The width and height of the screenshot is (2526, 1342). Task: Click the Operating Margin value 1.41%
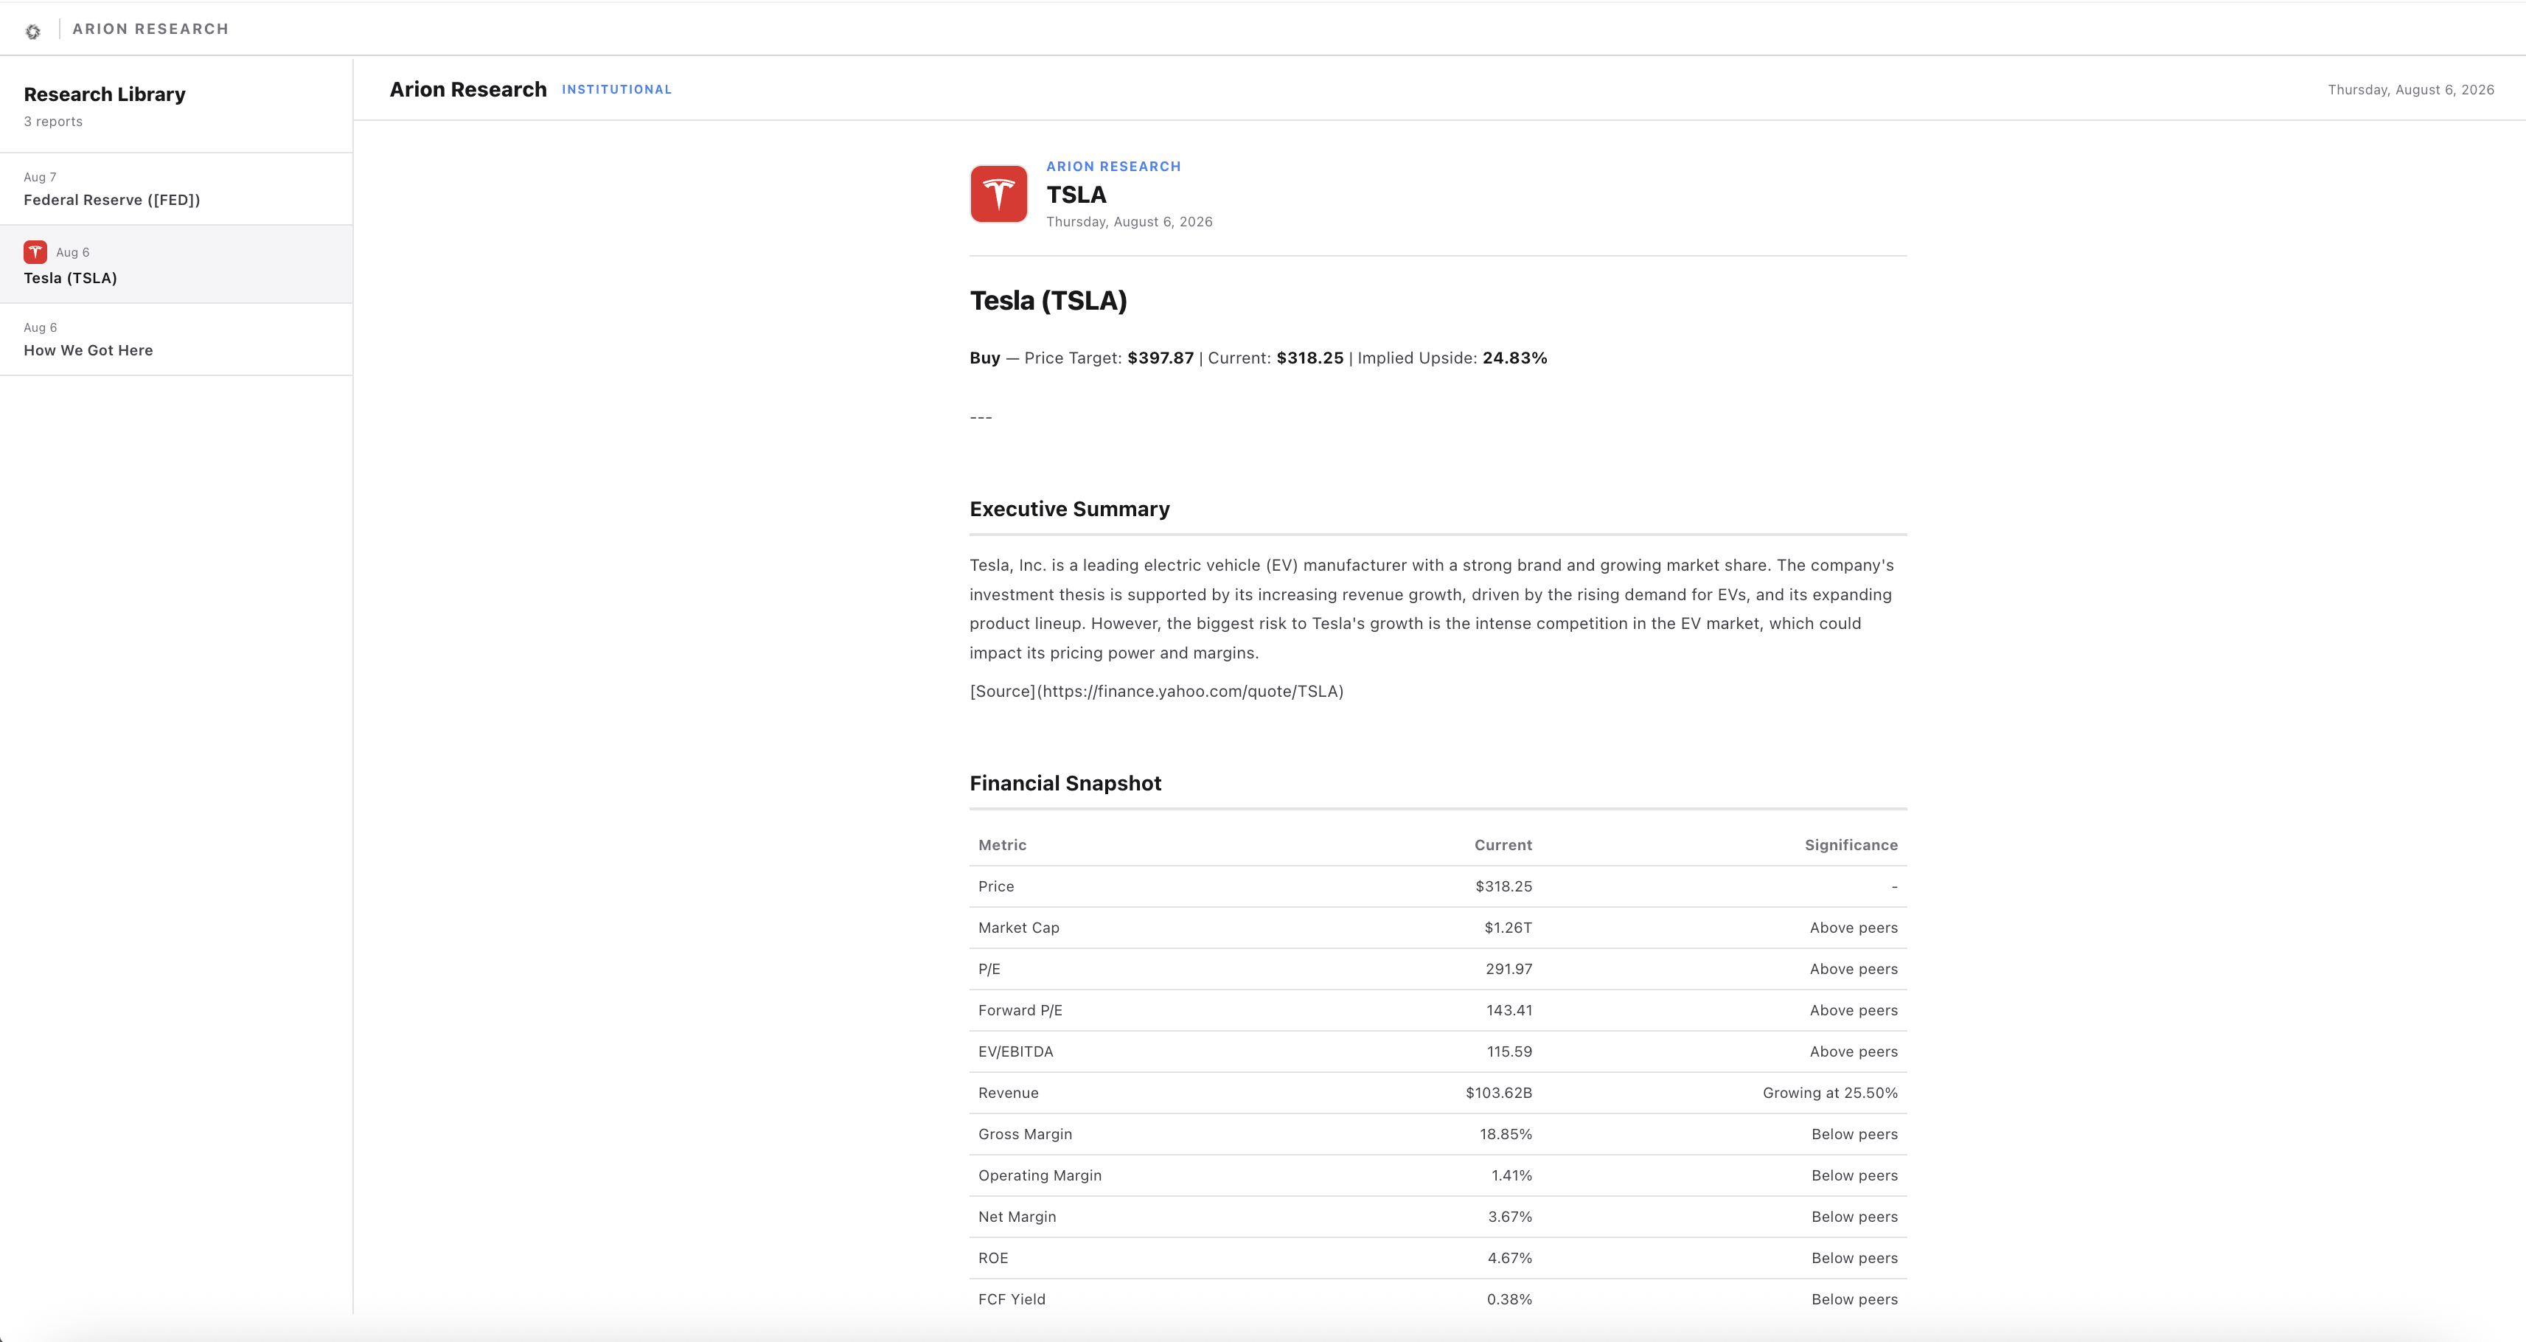1511,1175
